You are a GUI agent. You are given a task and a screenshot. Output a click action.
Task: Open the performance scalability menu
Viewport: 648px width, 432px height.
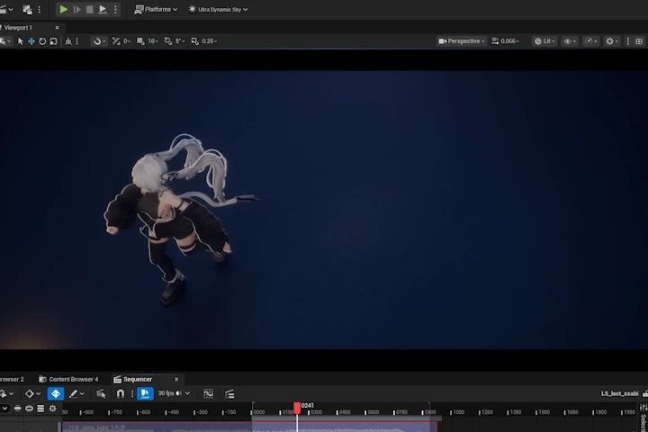(x=591, y=41)
